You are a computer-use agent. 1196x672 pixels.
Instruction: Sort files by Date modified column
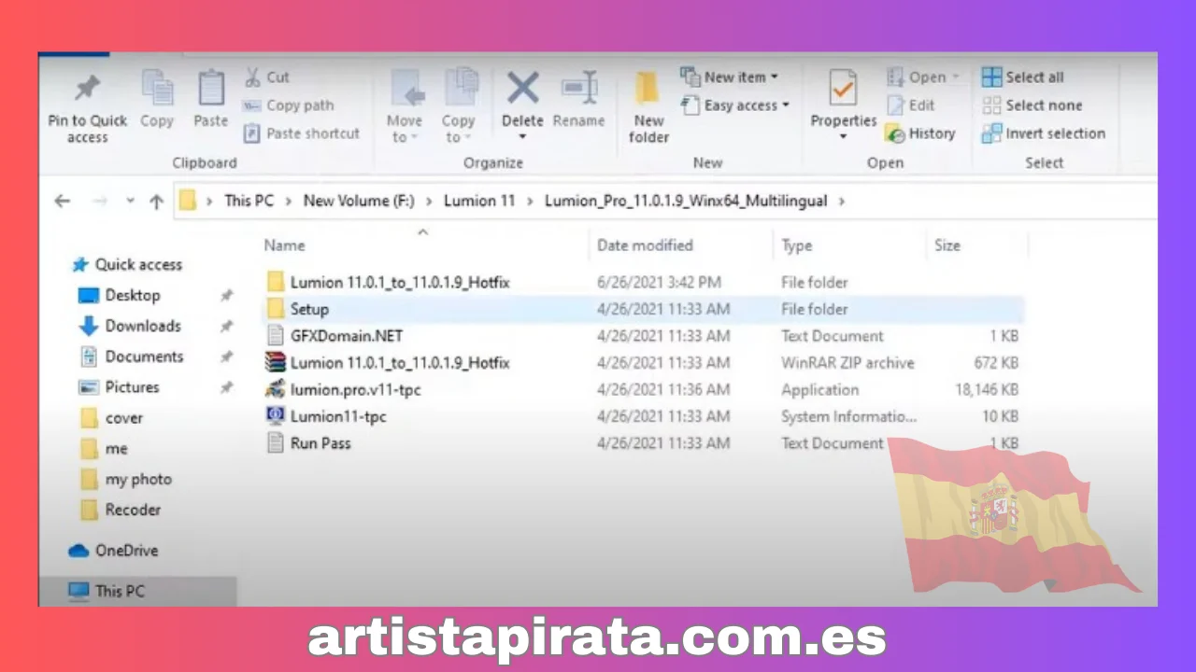(x=645, y=245)
